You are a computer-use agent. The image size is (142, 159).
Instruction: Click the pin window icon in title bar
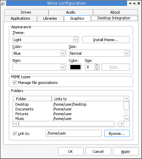click(130, 3)
